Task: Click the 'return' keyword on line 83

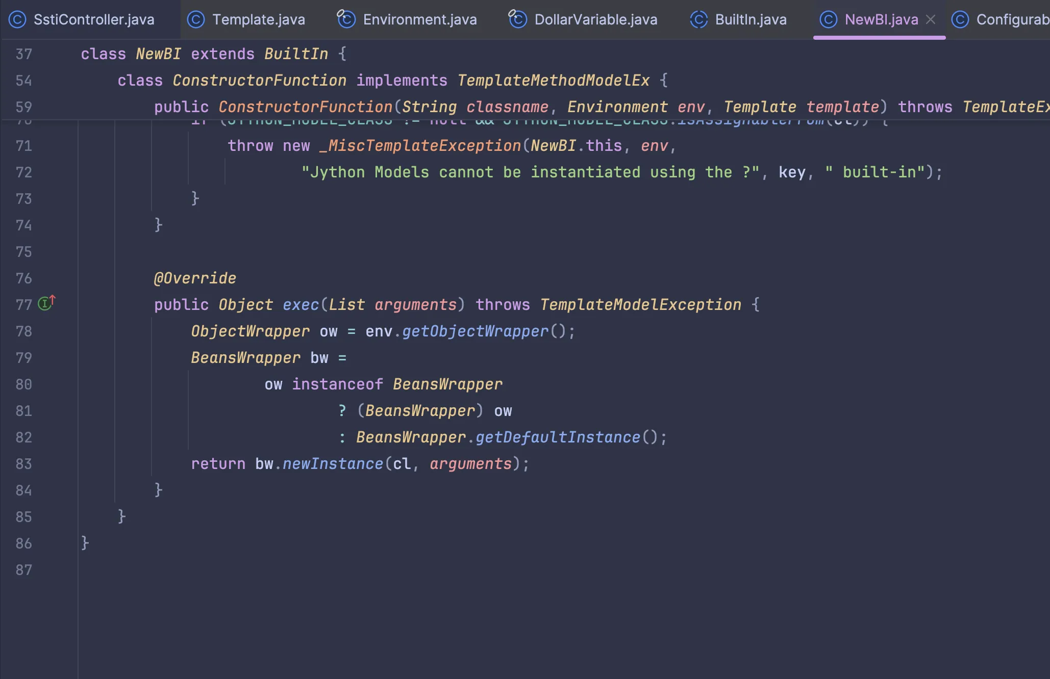Action: coord(218,464)
